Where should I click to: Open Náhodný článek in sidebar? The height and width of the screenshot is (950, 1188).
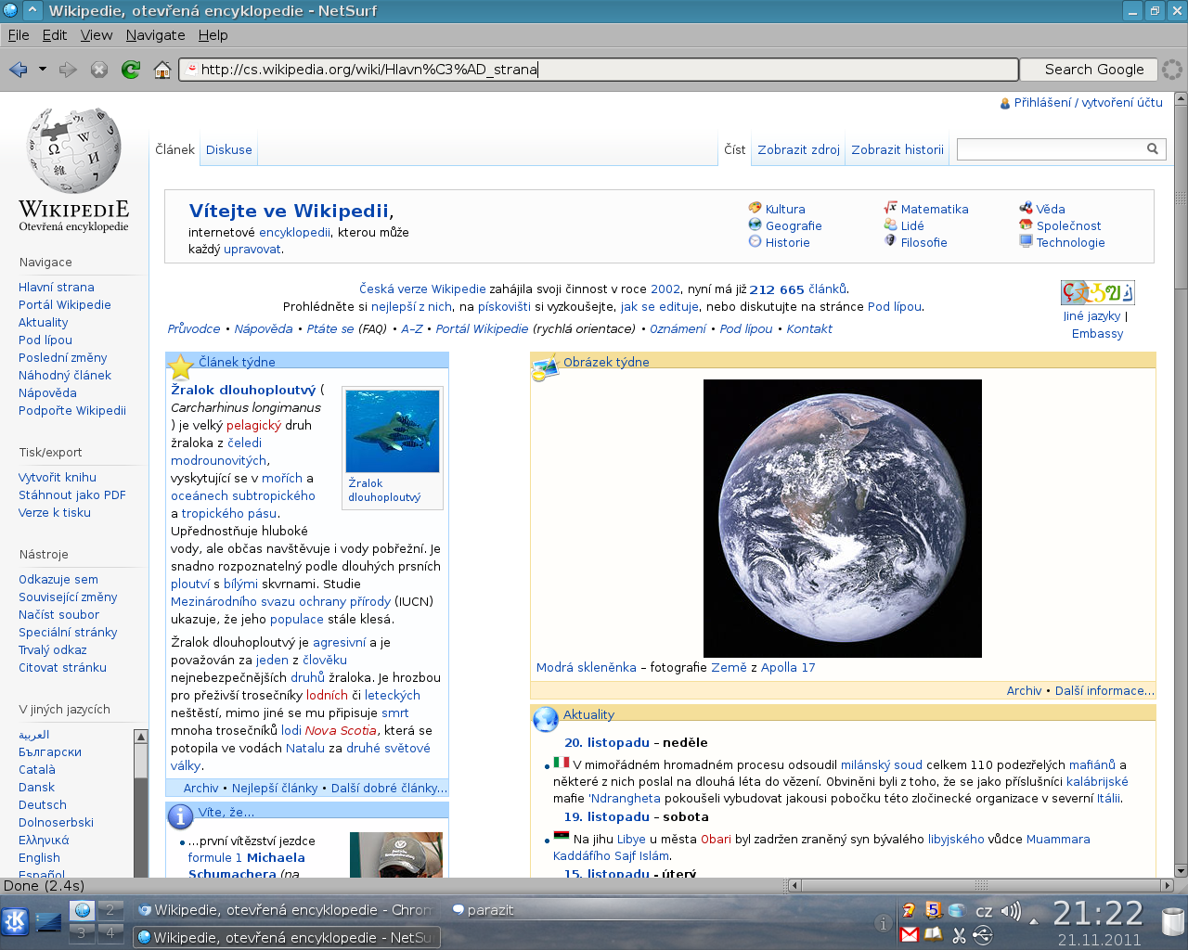point(65,376)
